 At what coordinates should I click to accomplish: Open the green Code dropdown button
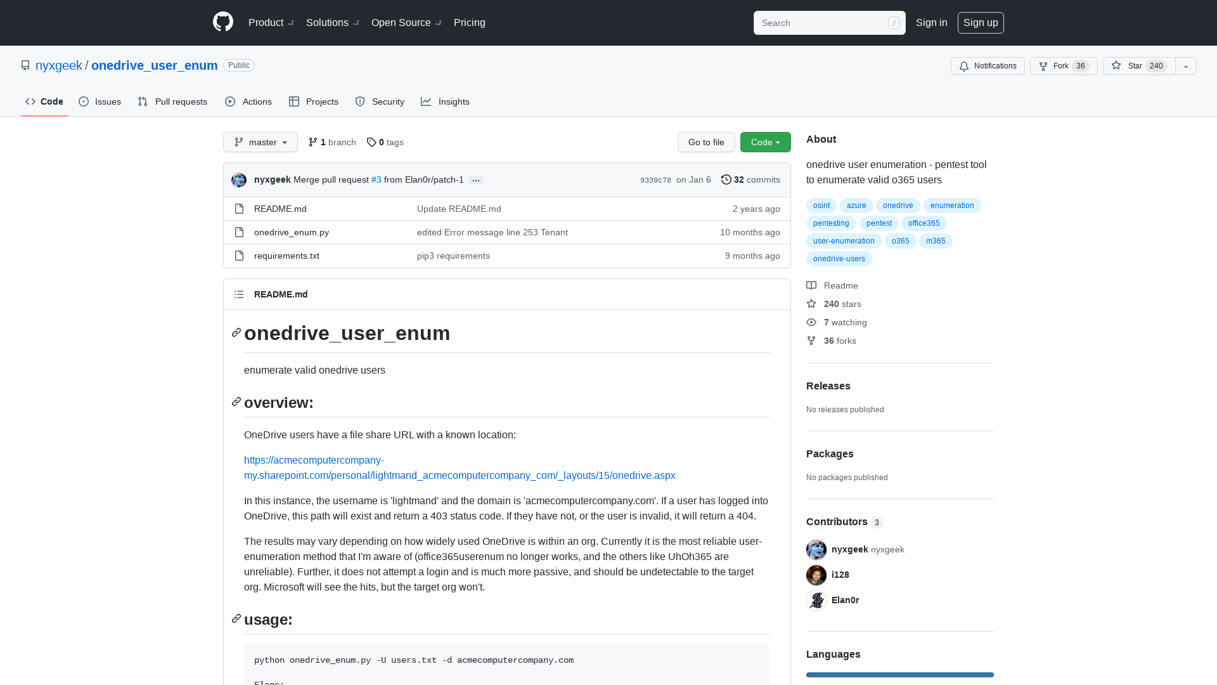766,142
